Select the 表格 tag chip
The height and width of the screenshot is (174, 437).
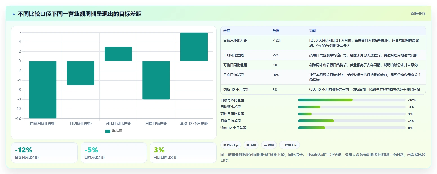click(x=251, y=145)
